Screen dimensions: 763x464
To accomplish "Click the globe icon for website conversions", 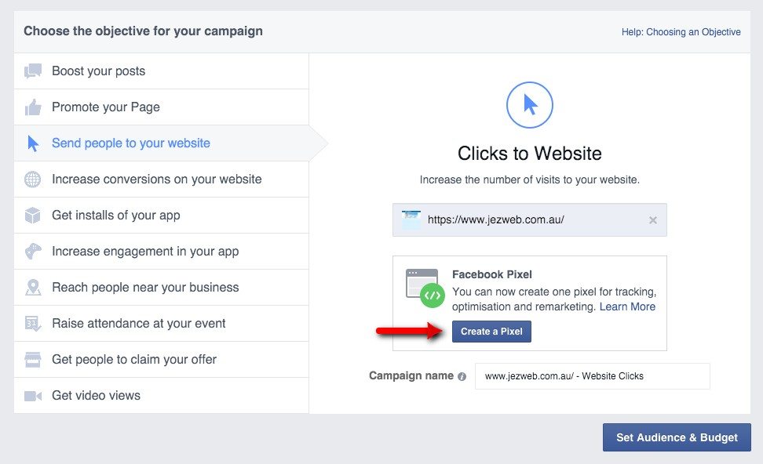I will (x=33, y=179).
